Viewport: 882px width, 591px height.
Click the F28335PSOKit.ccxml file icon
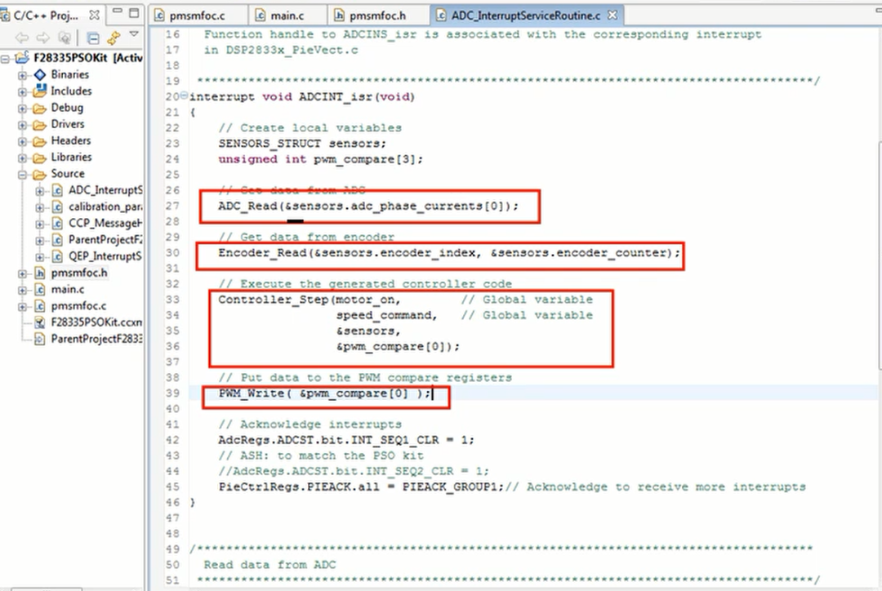click(40, 322)
